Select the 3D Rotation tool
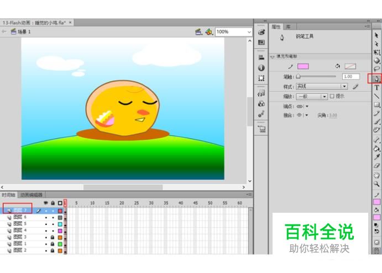Viewport: 382px width, 273px height. click(376, 60)
